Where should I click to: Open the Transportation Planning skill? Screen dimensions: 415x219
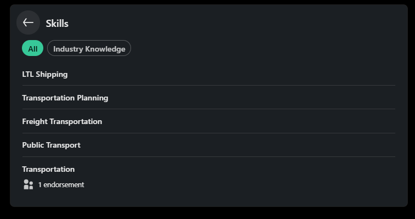[65, 98]
